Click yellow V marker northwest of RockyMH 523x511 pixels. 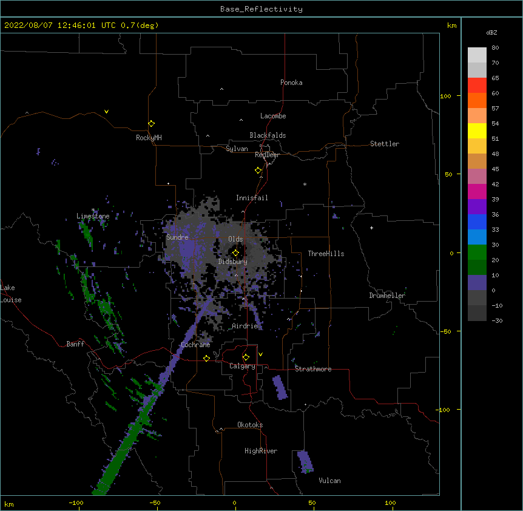tap(106, 112)
